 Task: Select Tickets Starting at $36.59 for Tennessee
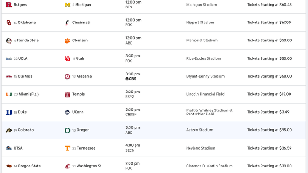coord(269,148)
